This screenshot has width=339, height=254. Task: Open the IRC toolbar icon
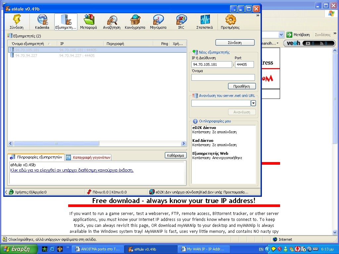click(181, 21)
